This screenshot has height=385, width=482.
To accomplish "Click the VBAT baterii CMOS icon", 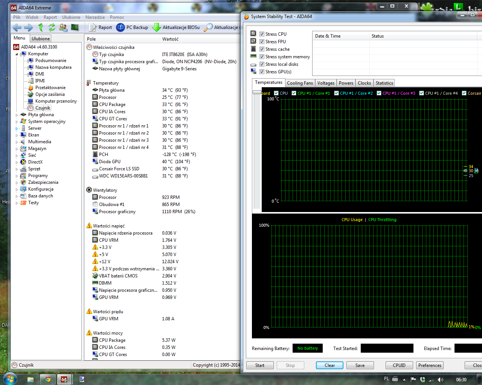I will (95, 276).
